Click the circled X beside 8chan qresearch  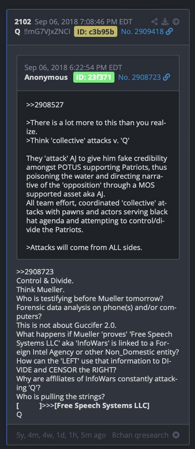click(x=176, y=435)
